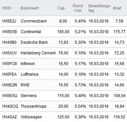This screenshot has width=127, height=122.
Task: Open the Heidelberg Cement entry
Action: tap(38, 53)
